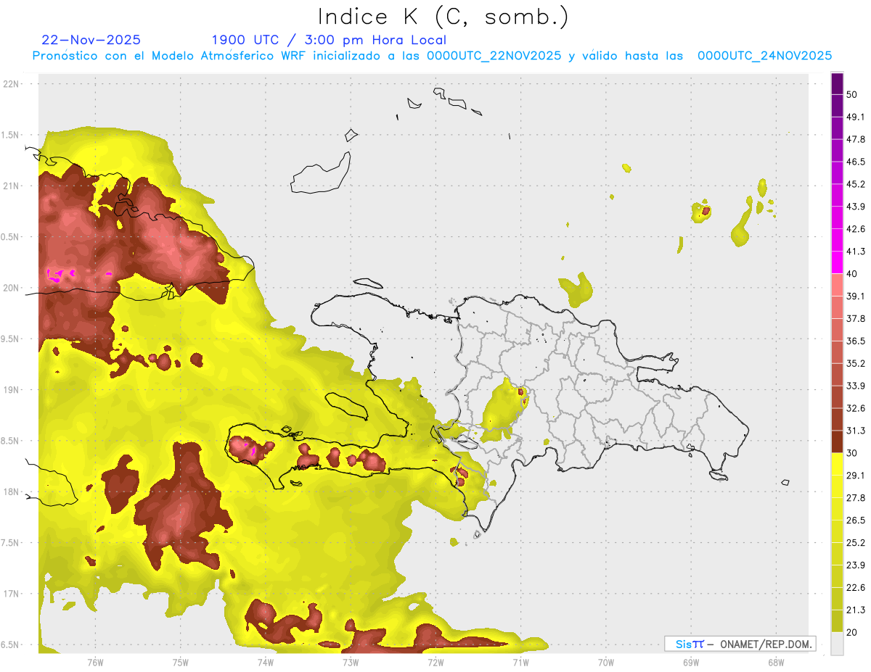Click the "21N" latitude label
Image resolution: width=871 pixels, height=672 pixels.
12,186
